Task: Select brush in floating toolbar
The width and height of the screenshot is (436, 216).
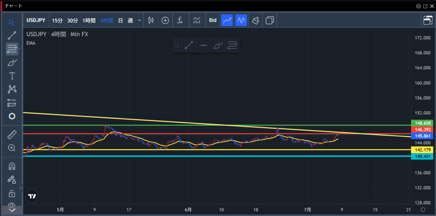Action: tap(218, 45)
